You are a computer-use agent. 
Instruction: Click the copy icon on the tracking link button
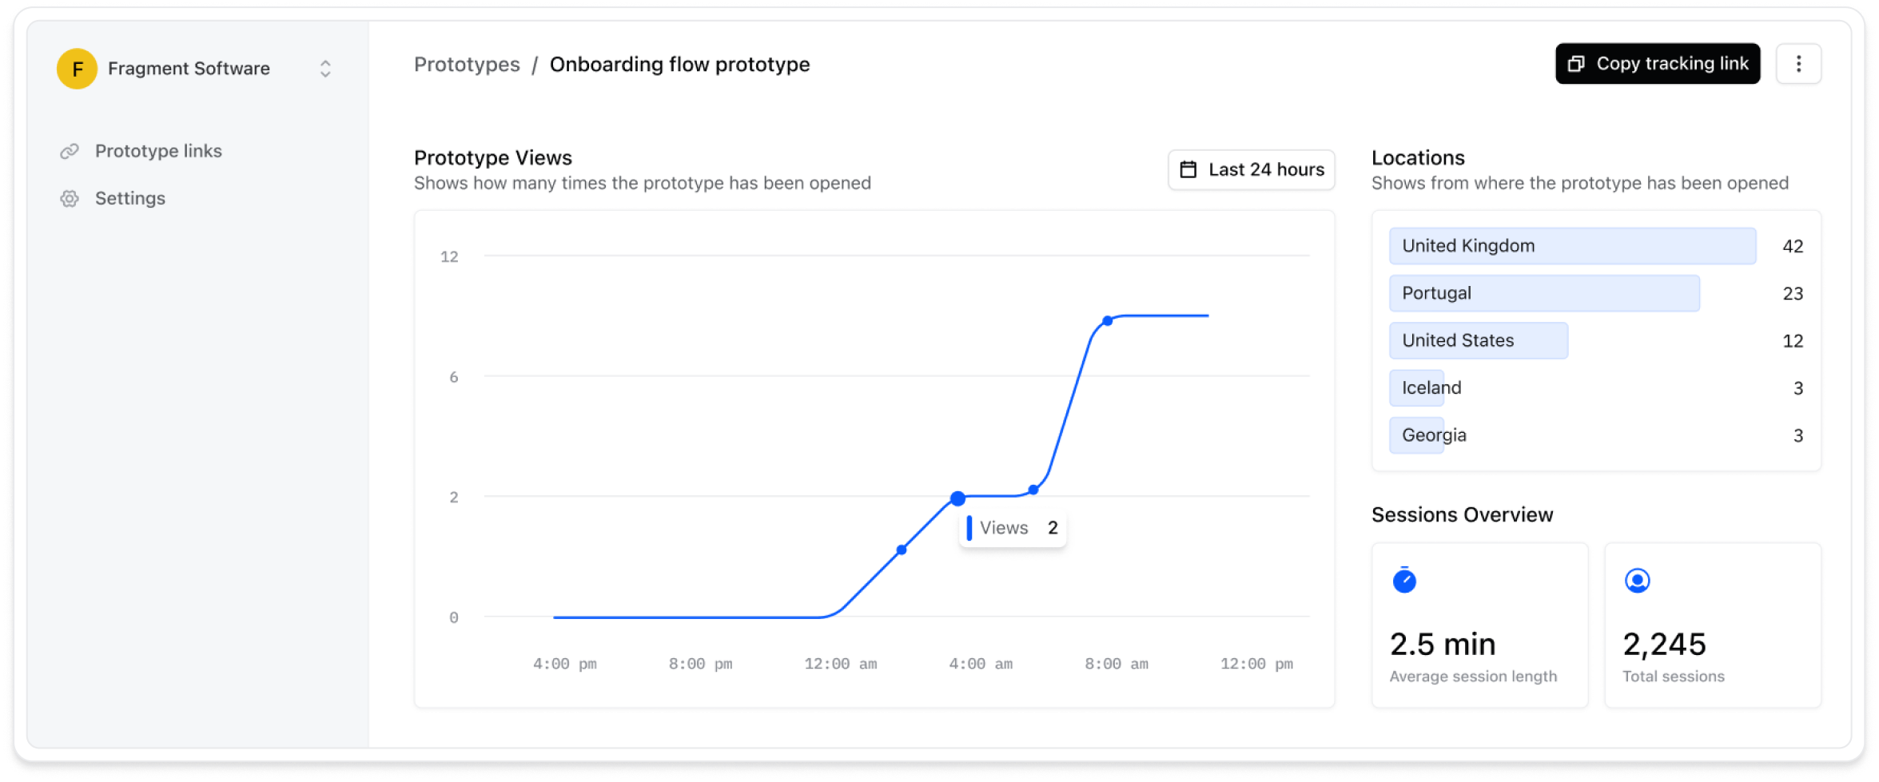tap(1576, 63)
